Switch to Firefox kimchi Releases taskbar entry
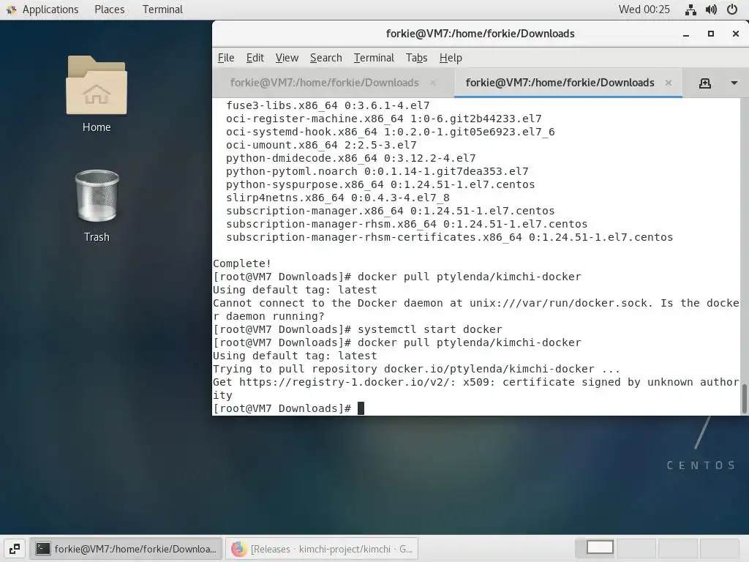 322,549
